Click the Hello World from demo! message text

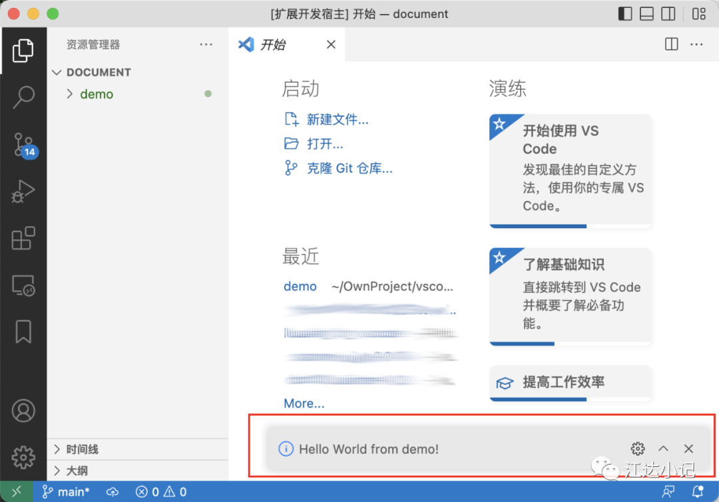coord(369,449)
